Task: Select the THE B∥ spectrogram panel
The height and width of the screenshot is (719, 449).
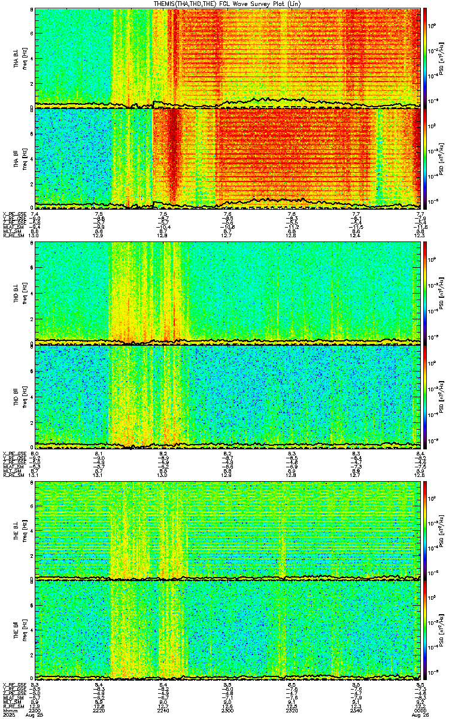Action: pos(227,630)
